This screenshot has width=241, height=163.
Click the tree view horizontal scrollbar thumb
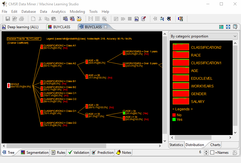pos(56,146)
